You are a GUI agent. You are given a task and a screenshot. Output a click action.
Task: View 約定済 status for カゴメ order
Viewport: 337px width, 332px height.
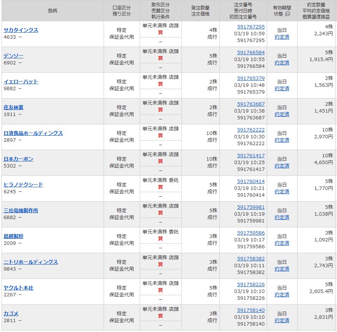[282, 321]
